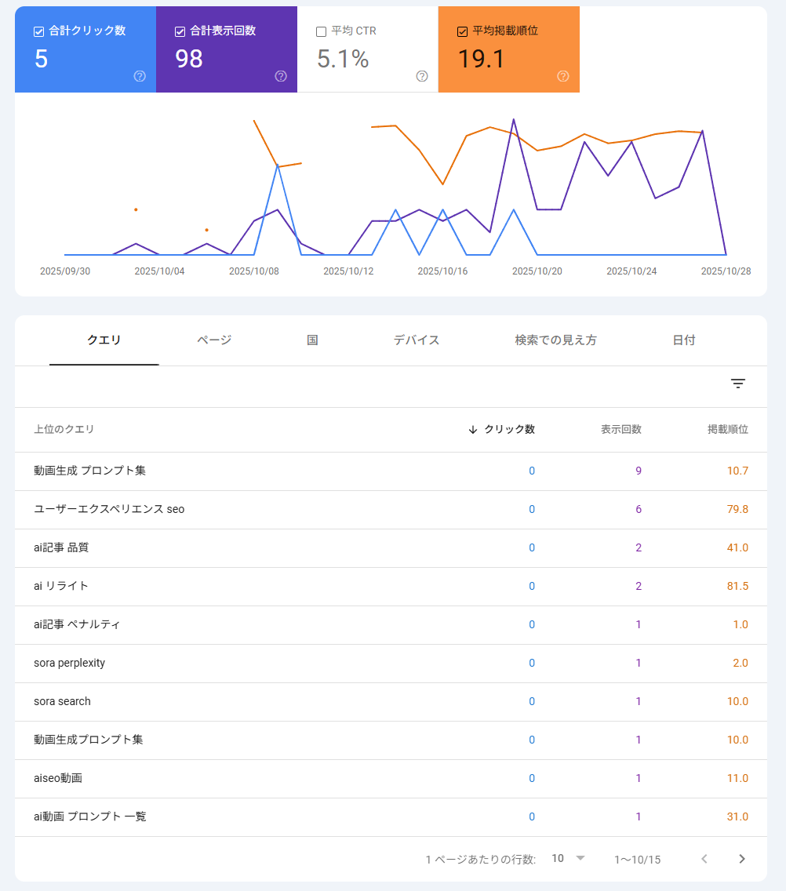Go to the next page with the right chevron
Screen dimensions: 786x891
click(741, 858)
